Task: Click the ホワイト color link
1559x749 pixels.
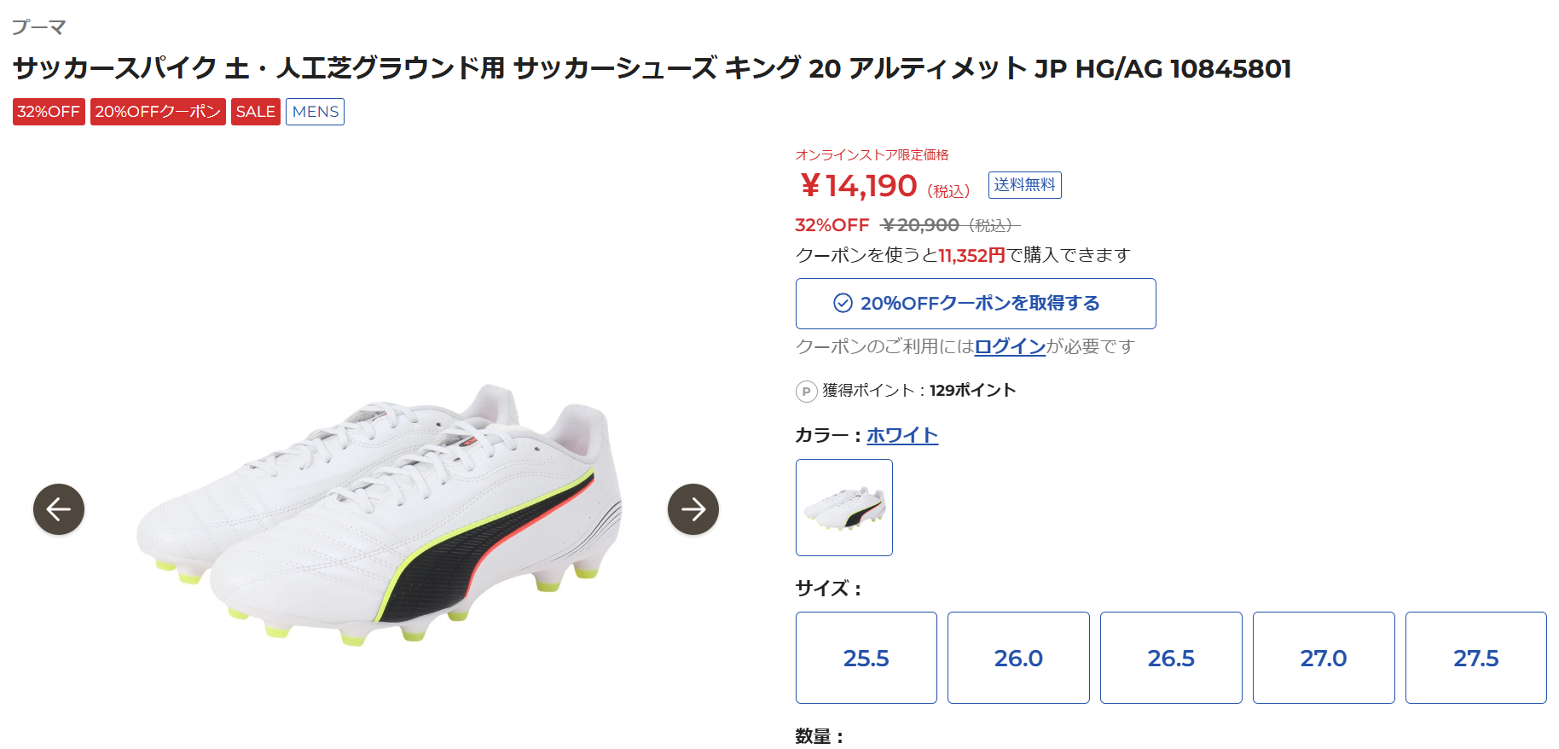Action: point(902,435)
